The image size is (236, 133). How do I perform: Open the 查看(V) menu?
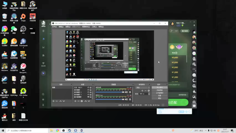(x=68, y=27)
